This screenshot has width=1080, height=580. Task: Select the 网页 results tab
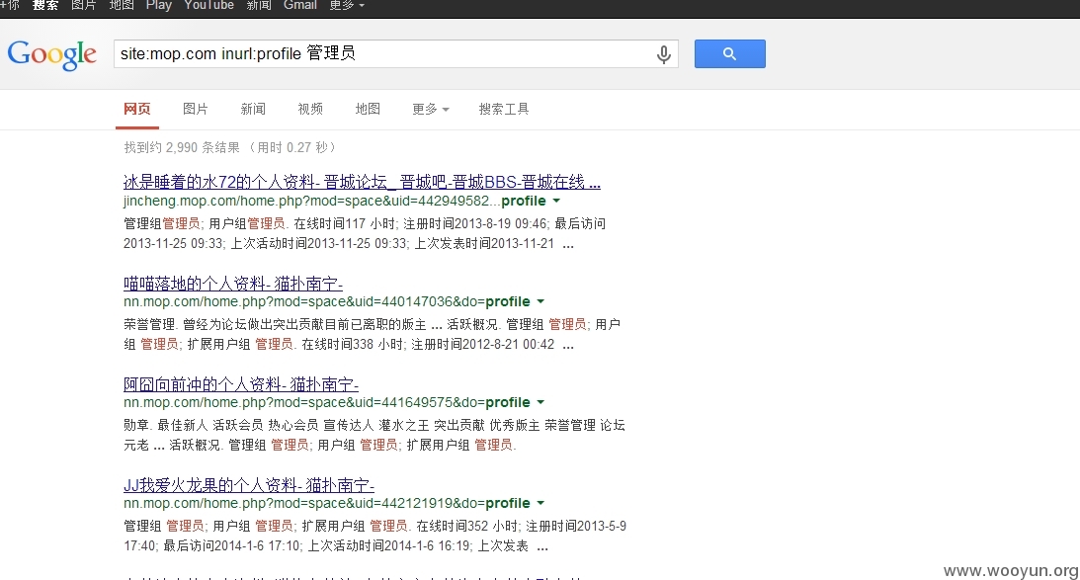click(x=137, y=109)
